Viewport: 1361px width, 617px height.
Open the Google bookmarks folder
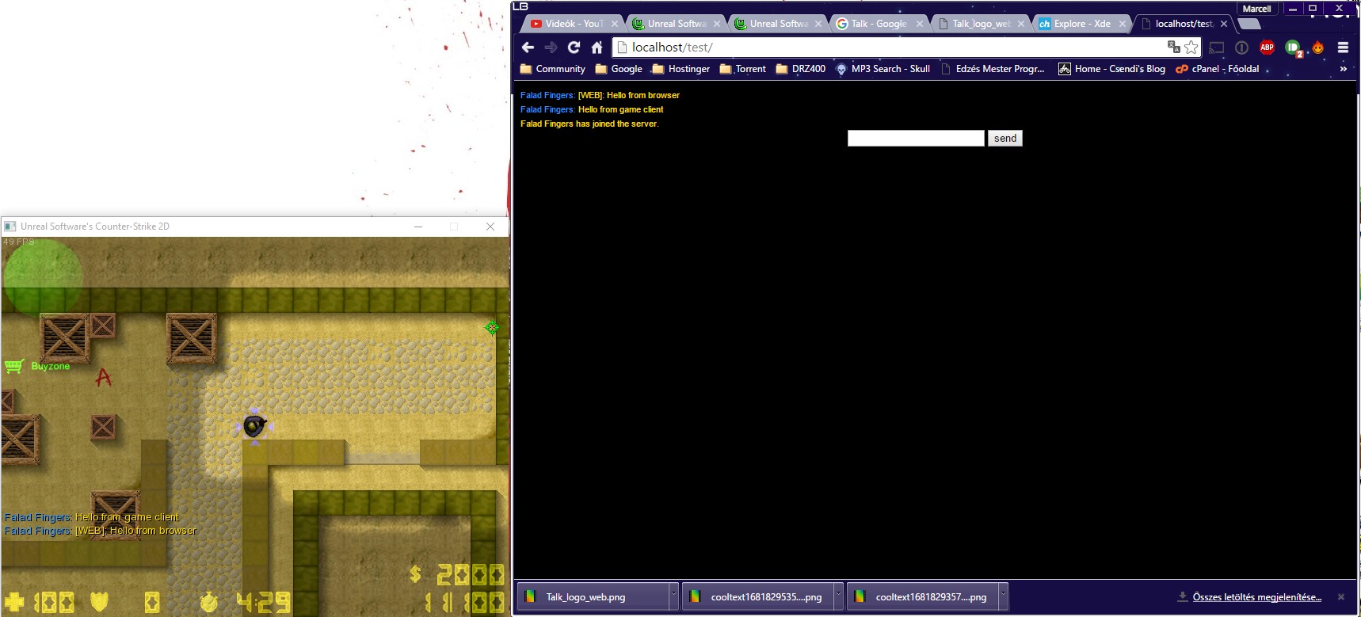click(x=619, y=69)
